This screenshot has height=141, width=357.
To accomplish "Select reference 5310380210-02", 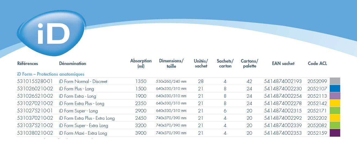I will click(35, 133).
